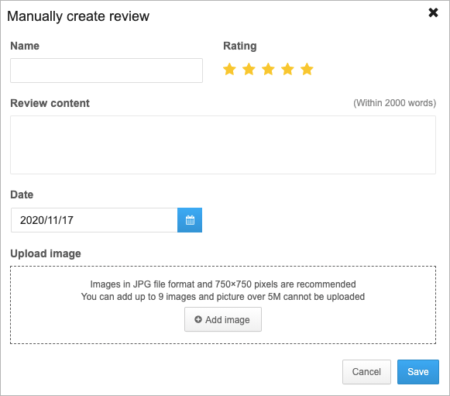Choose the fourth star rating
The image size is (450, 396).
pos(287,69)
